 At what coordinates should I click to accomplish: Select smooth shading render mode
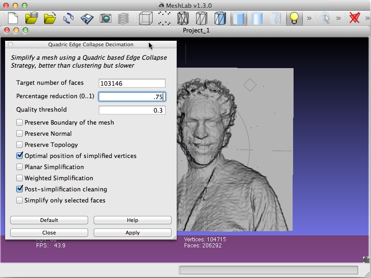[257, 18]
